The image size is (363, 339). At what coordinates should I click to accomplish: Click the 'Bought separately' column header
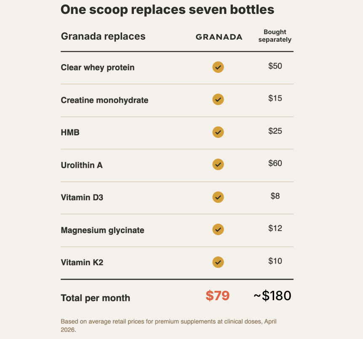coord(275,36)
